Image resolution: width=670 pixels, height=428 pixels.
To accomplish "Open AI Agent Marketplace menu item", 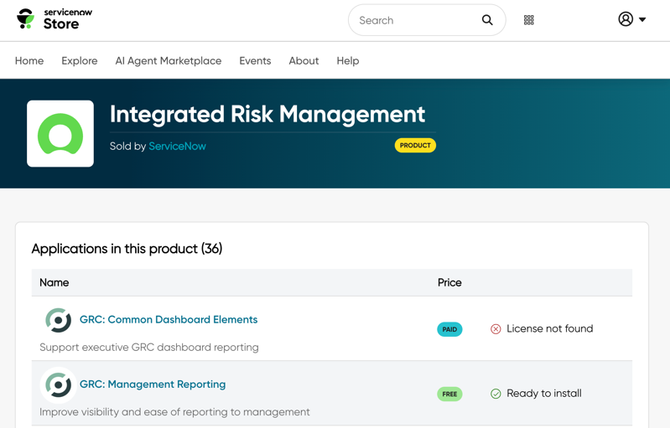I will [169, 60].
